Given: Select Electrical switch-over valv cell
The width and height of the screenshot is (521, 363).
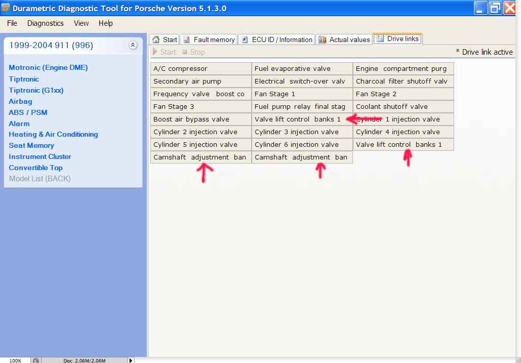Looking at the screenshot, I should (x=302, y=82).
